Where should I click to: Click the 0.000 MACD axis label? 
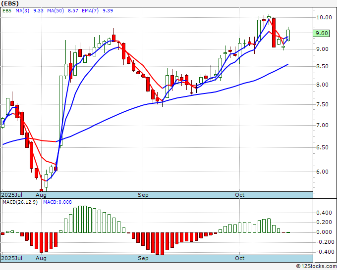324,232
